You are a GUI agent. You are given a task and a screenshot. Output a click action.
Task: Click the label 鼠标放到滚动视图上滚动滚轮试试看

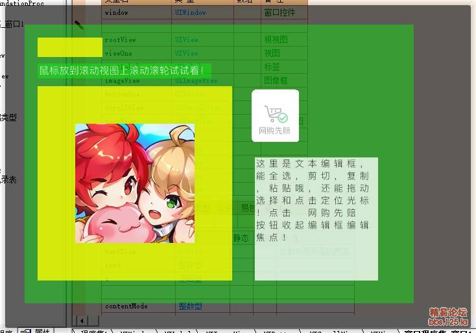tap(124, 71)
